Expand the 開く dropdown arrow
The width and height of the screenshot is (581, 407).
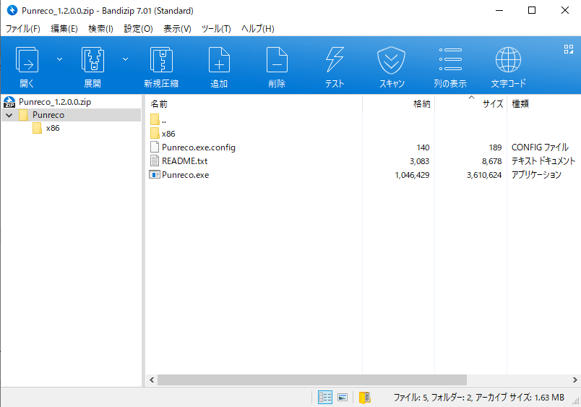pos(59,59)
